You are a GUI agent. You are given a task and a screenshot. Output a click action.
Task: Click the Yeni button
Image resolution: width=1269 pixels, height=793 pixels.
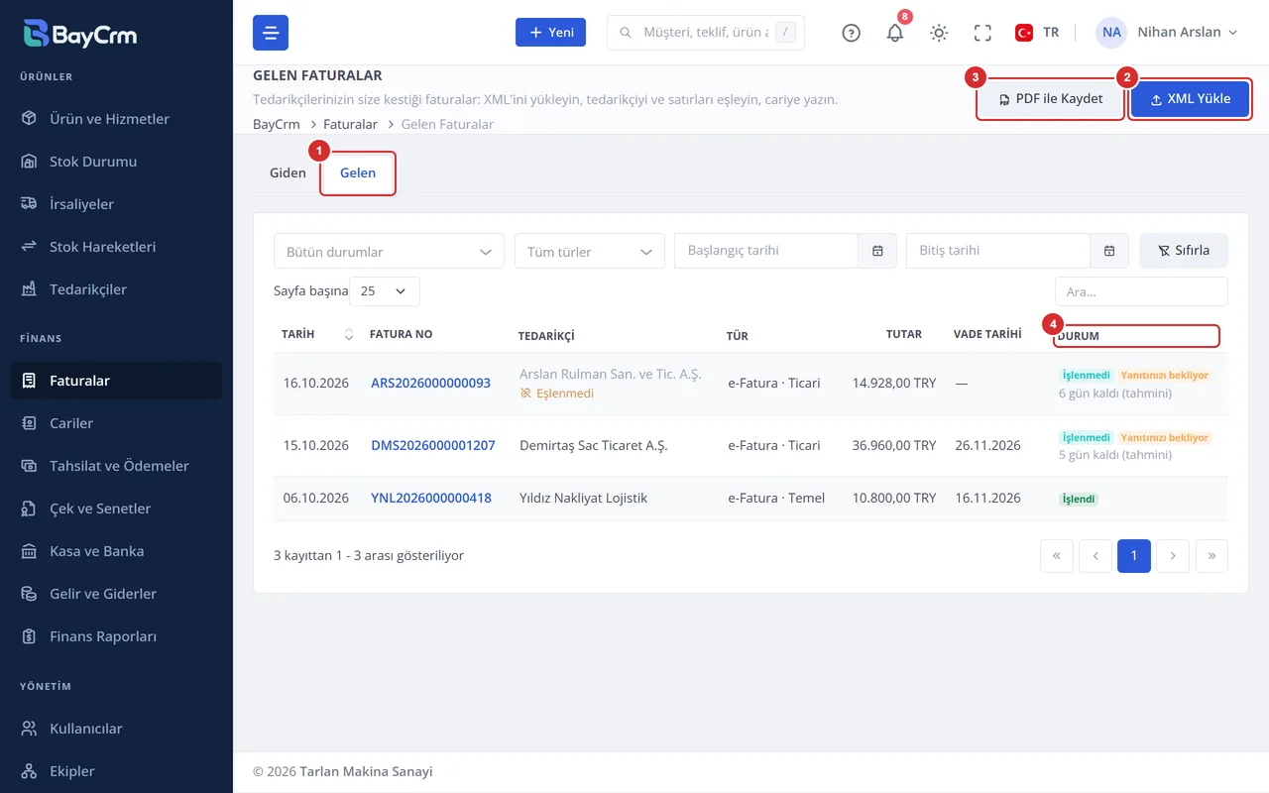tap(550, 33)
